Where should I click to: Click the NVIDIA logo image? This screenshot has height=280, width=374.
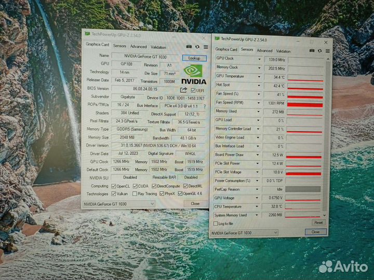[194, 75]
